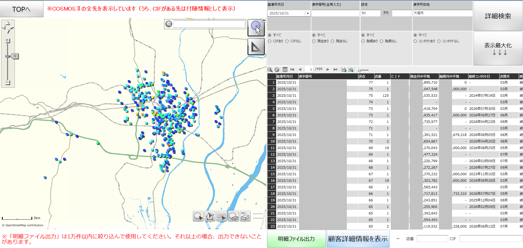Click the 表示最大化 button
This screenshot has height=248, width=523.
[498, 48]
